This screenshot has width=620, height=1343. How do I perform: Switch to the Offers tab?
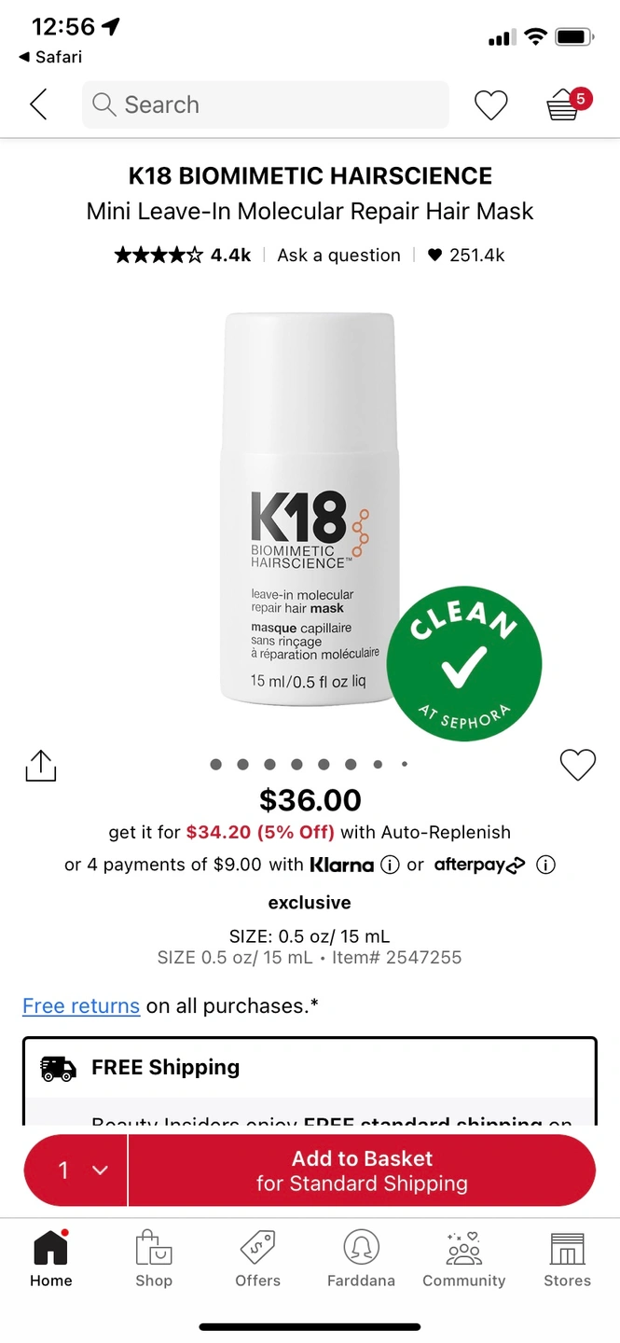(258, 1259)
